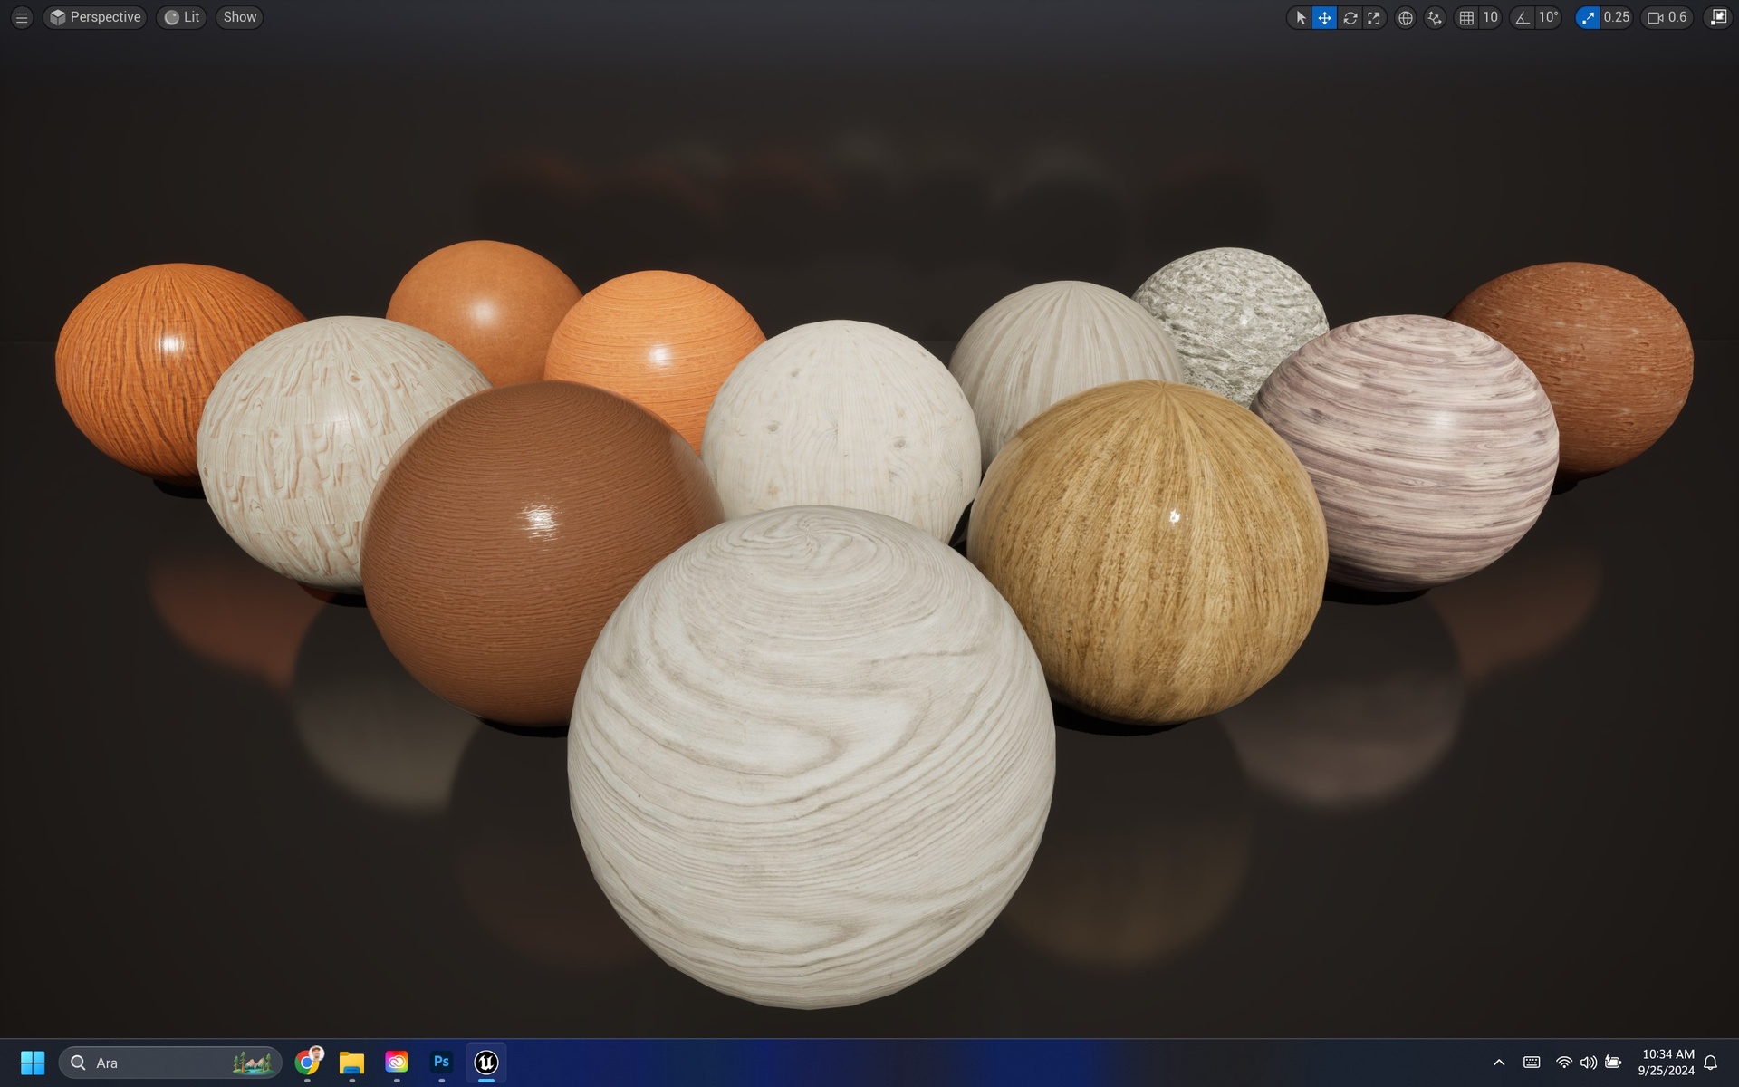Open the touch keyboard tray icon
The height and width of the screenshot is (1087, 1739).
pos(1532,1063)
